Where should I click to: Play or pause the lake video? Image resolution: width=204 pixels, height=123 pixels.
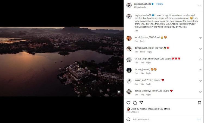coord(61,61)
